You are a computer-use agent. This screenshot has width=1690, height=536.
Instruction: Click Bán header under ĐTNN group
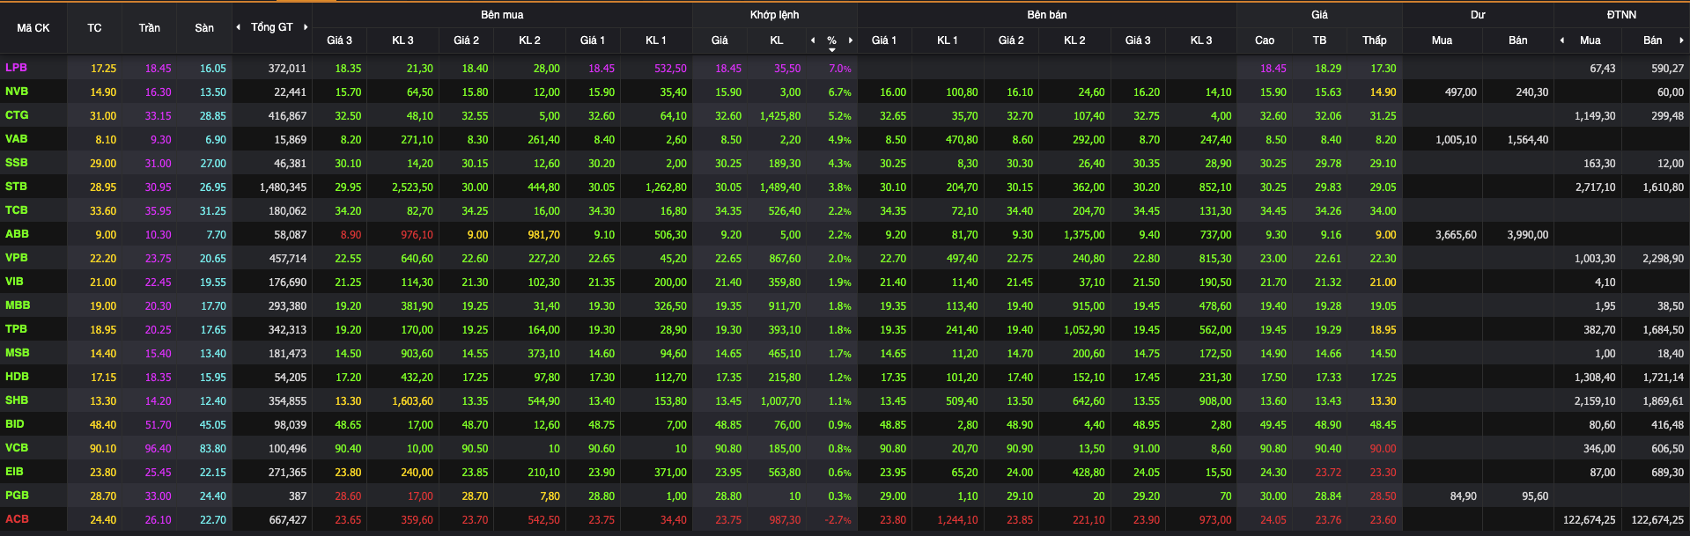click(1652, 40)
